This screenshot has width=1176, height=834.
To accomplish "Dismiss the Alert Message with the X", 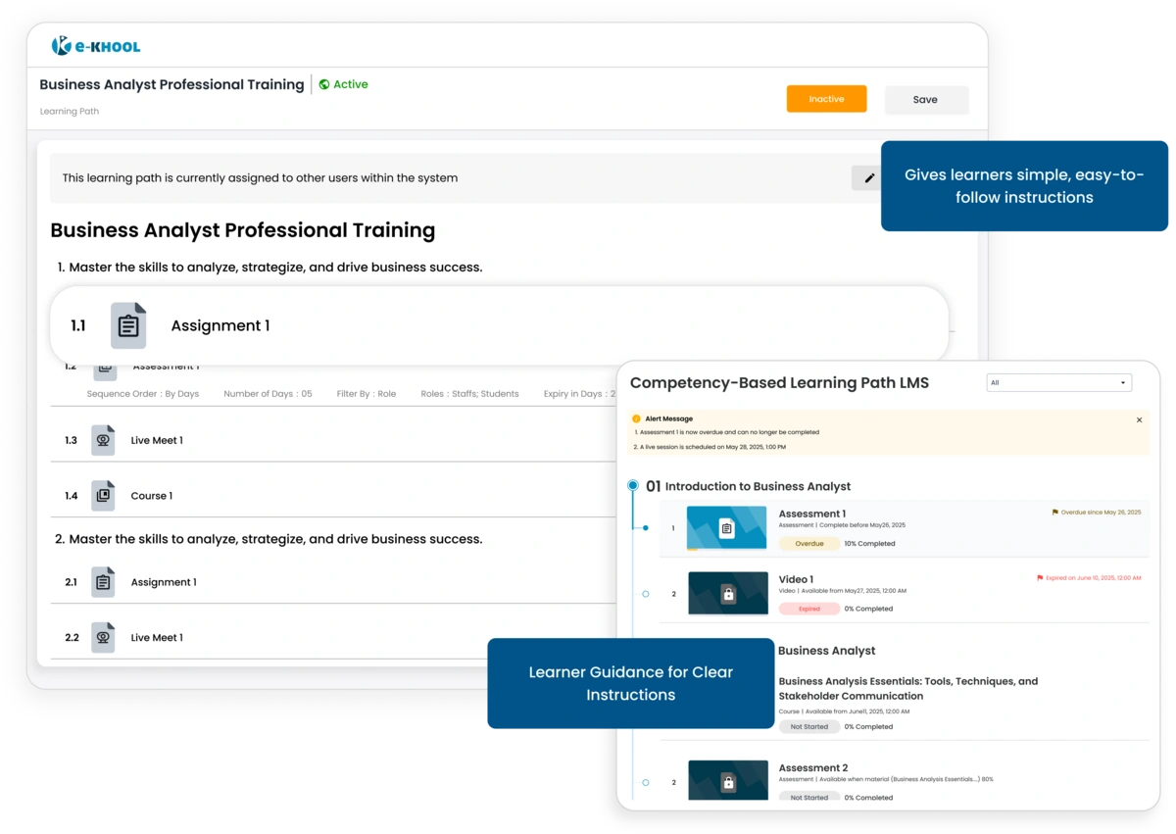I will [1139, 419].
